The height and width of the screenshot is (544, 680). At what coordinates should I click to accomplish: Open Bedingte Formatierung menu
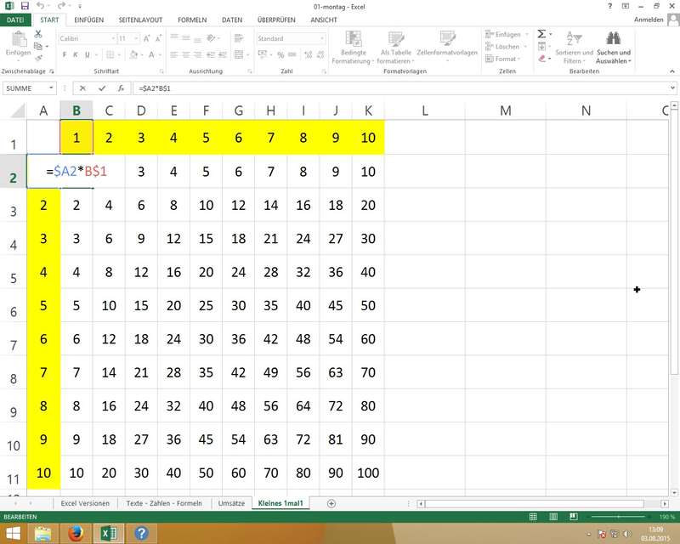point(353,48)
